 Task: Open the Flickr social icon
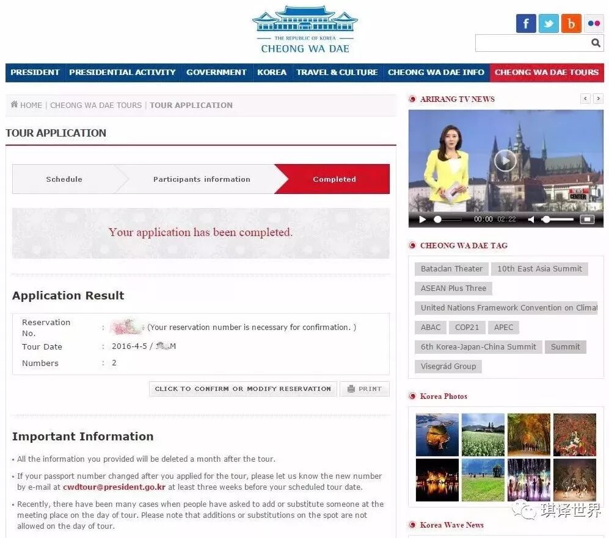click(594, 23)
